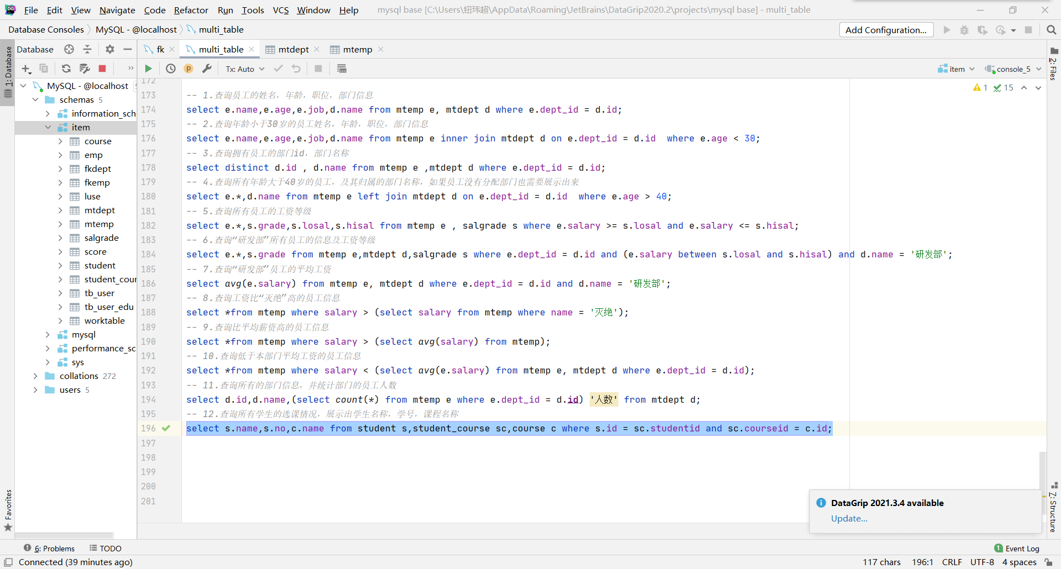Execute the query with the green run button

point(148,69)
